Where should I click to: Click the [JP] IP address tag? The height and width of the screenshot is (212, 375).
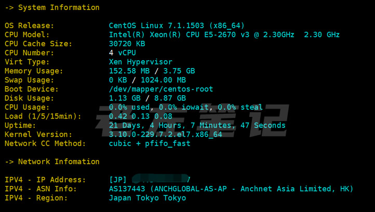[118, 180]
